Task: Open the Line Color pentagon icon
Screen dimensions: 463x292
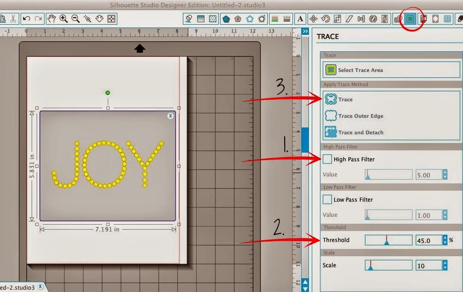Action: pyautogui.click(x=226, y=19)
